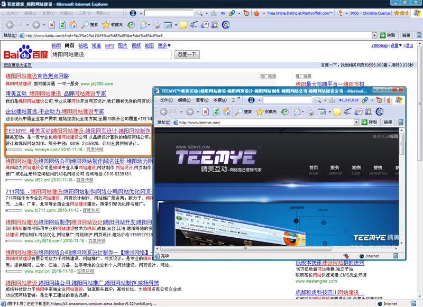This screenshot has height=307, width=423.
Task: Click Back arrow in main Baidu window
Action: [10, 25]
